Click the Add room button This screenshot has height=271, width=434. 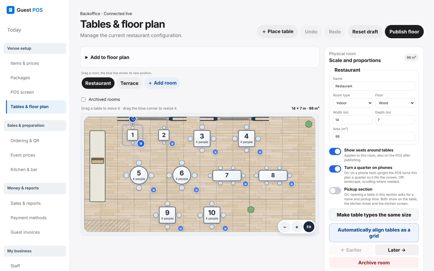pos(162,83)
